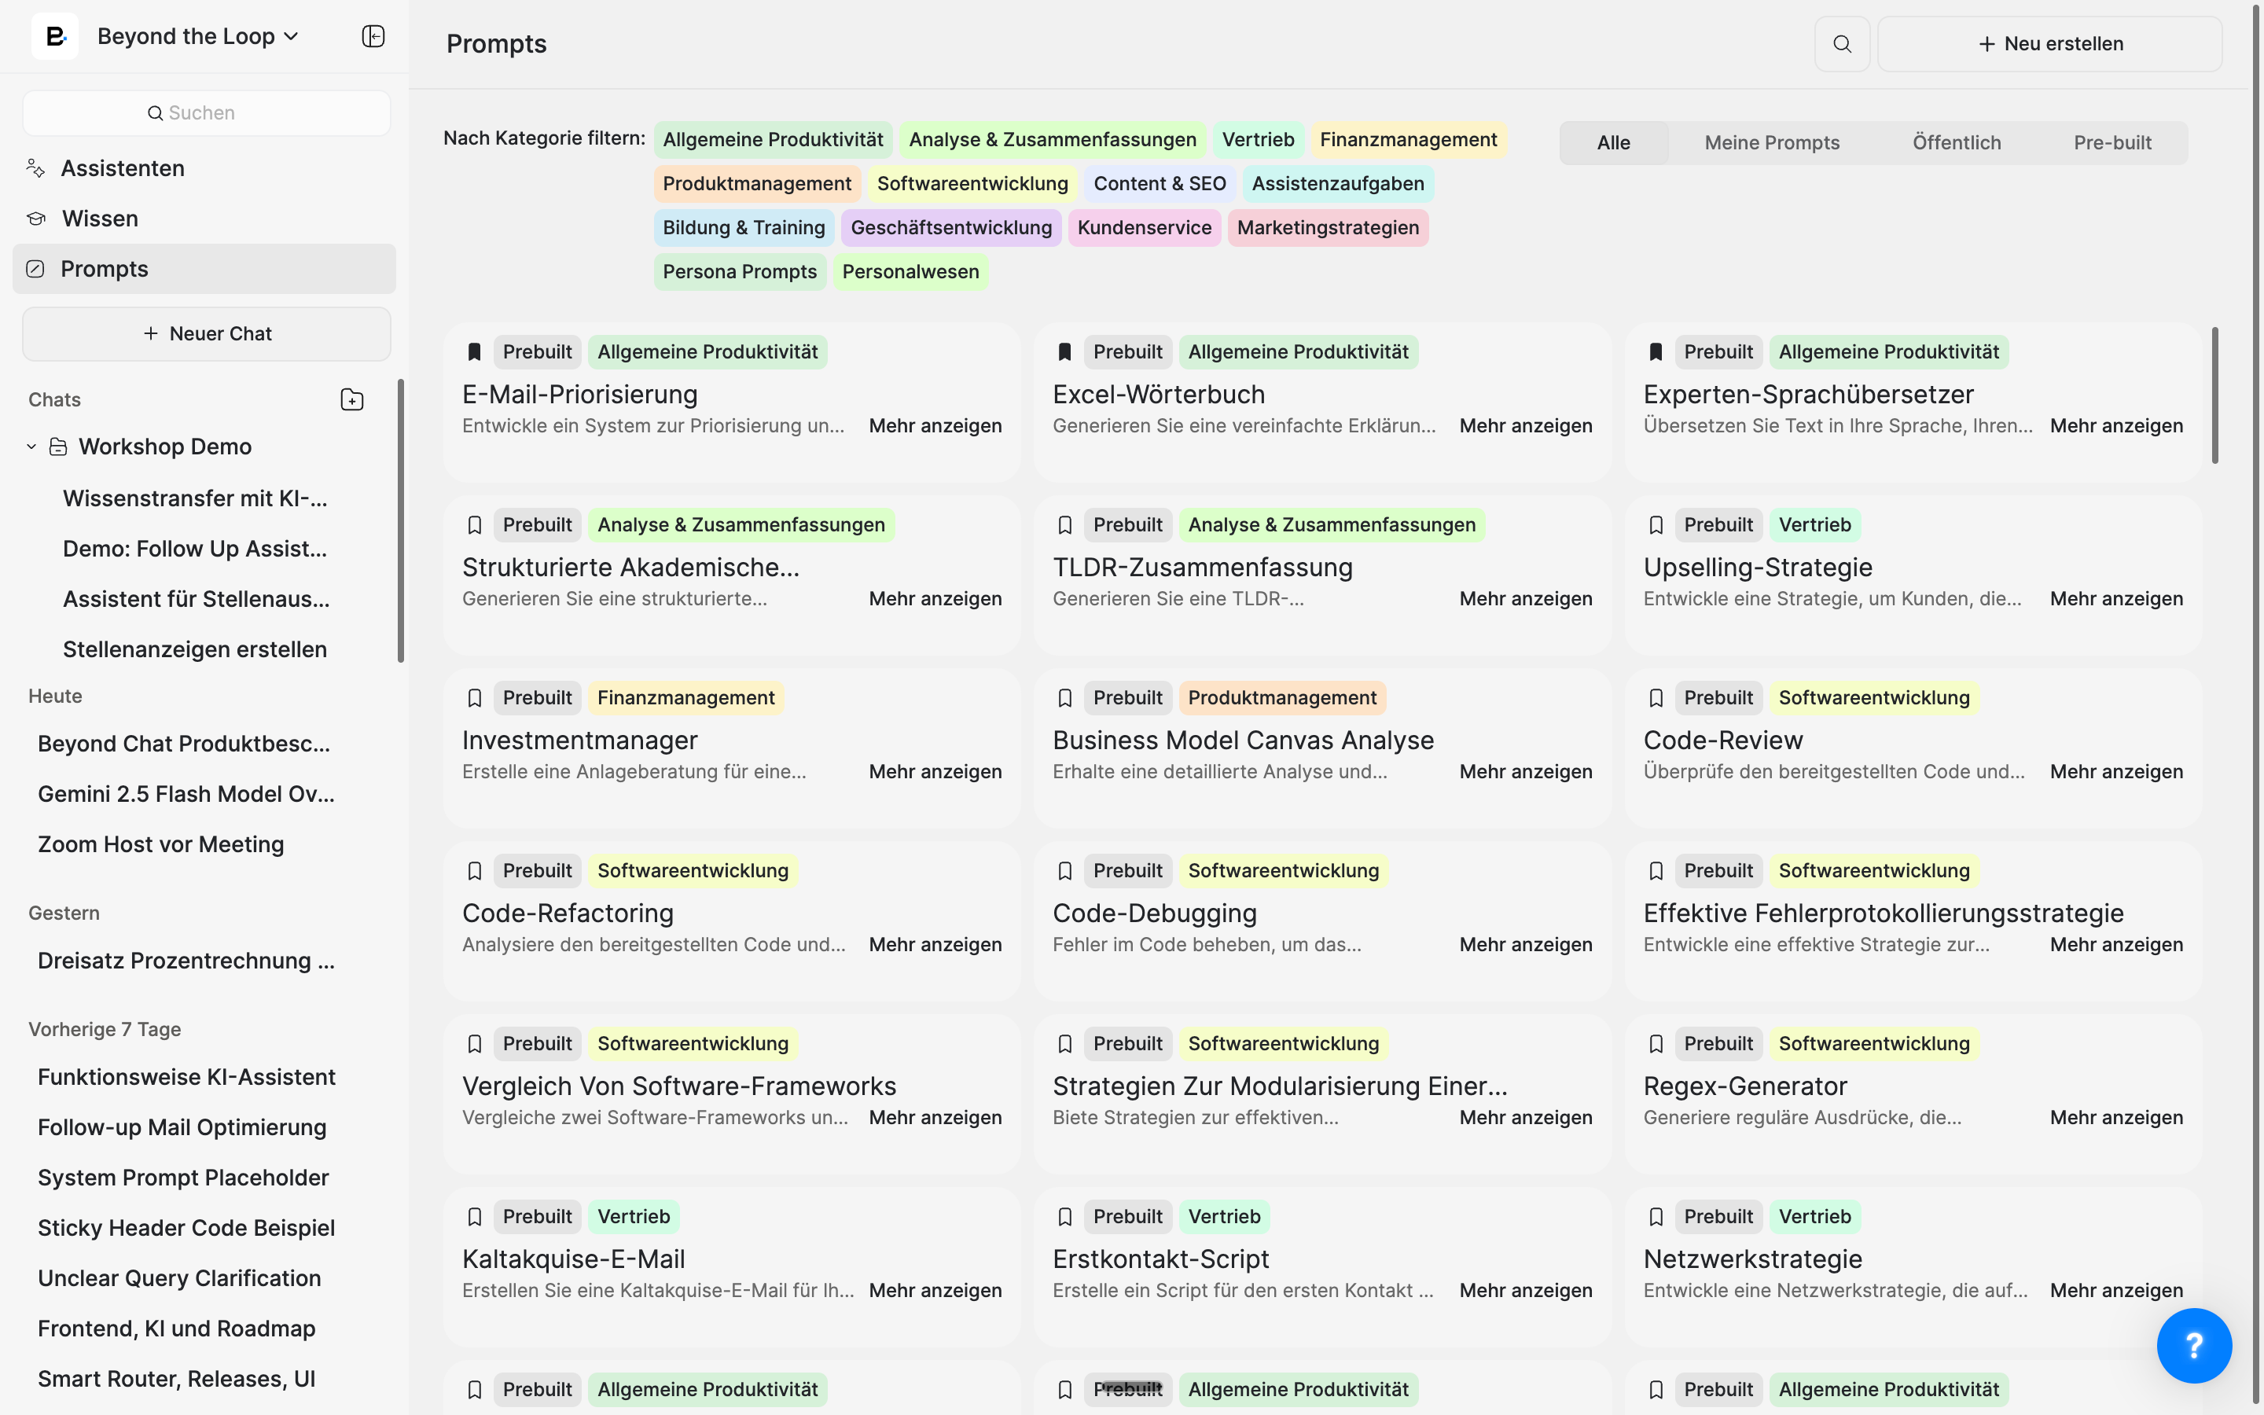Image resolution: width=2264 pixels, height=1415 pixels.
Task: Switch to the Meine Prompts tab
Action: coord(1771,143)
